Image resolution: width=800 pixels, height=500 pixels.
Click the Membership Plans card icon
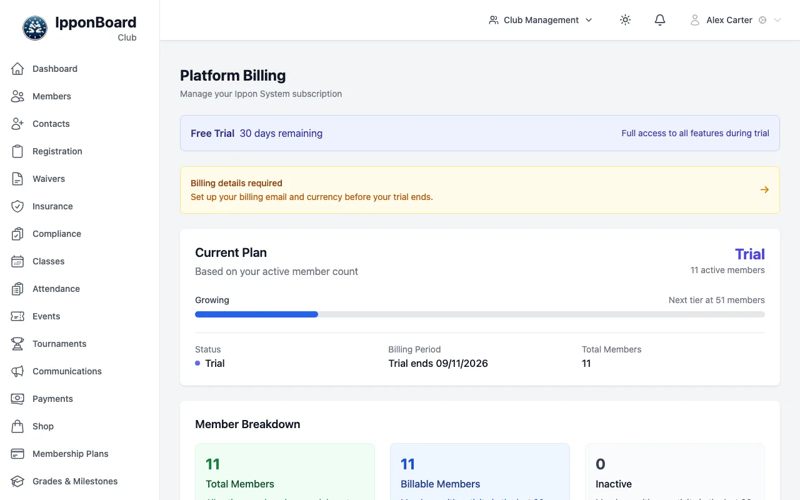coord(17,454)
